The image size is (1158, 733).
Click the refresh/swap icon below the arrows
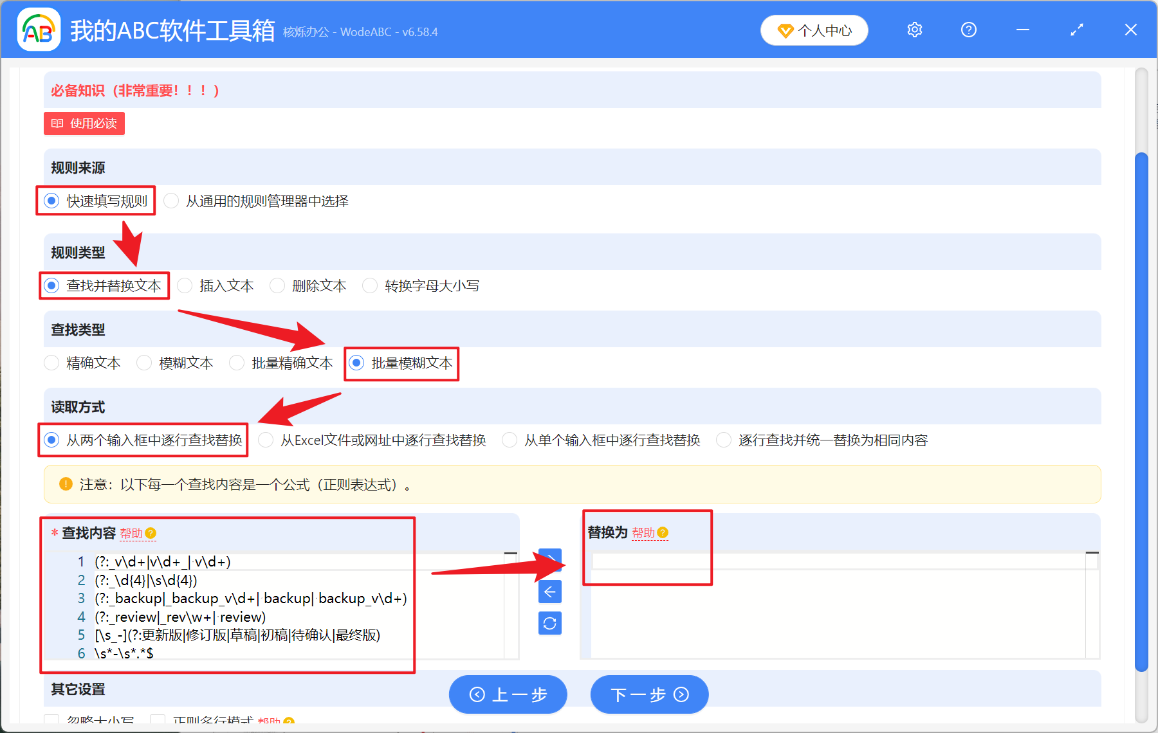click(x=550, y=623)
